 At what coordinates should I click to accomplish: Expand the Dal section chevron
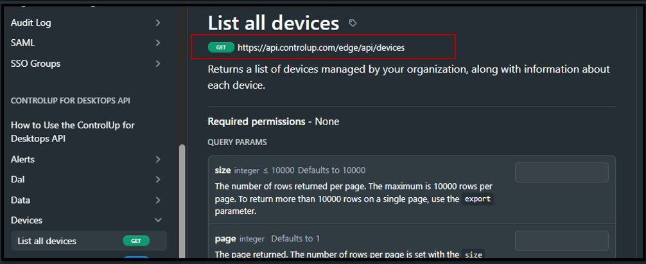pyautogui.click(x=158, y=180)
